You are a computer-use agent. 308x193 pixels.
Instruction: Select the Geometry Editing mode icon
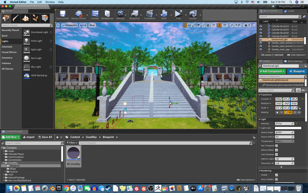coord(45,18)
